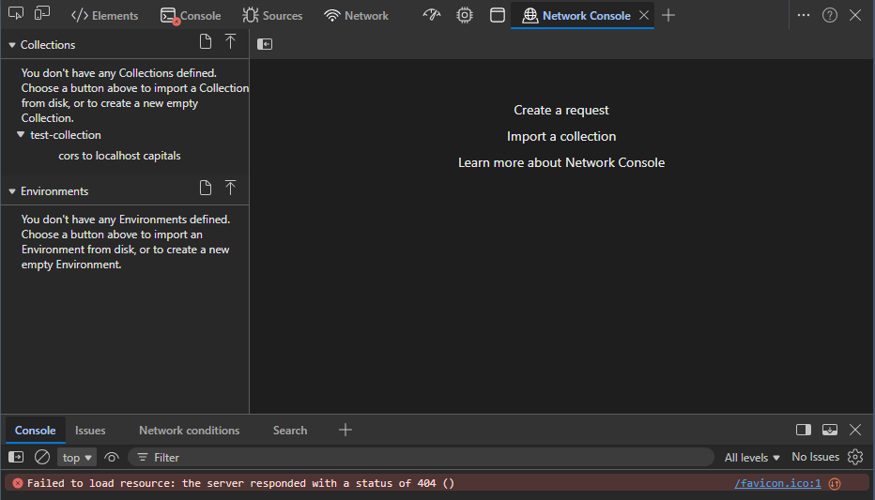Create a live expression with eye icon

[112, 458]
